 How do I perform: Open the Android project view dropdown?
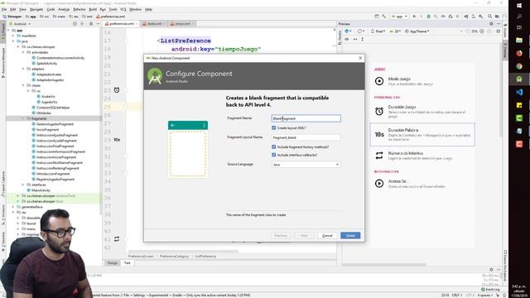point(20,24)
